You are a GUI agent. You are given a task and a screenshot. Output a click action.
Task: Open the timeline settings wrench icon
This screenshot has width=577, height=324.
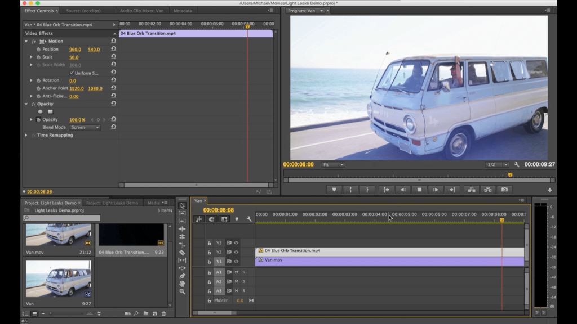click(248, 219)
